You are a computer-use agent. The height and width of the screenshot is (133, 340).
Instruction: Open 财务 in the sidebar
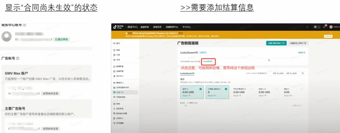click(117, 104)
